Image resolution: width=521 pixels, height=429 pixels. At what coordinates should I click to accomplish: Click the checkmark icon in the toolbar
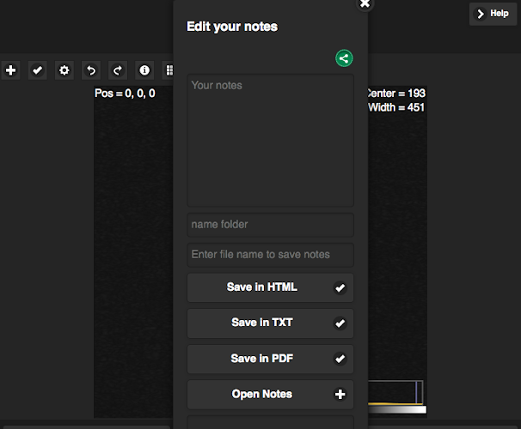click(x=37, y=70)
